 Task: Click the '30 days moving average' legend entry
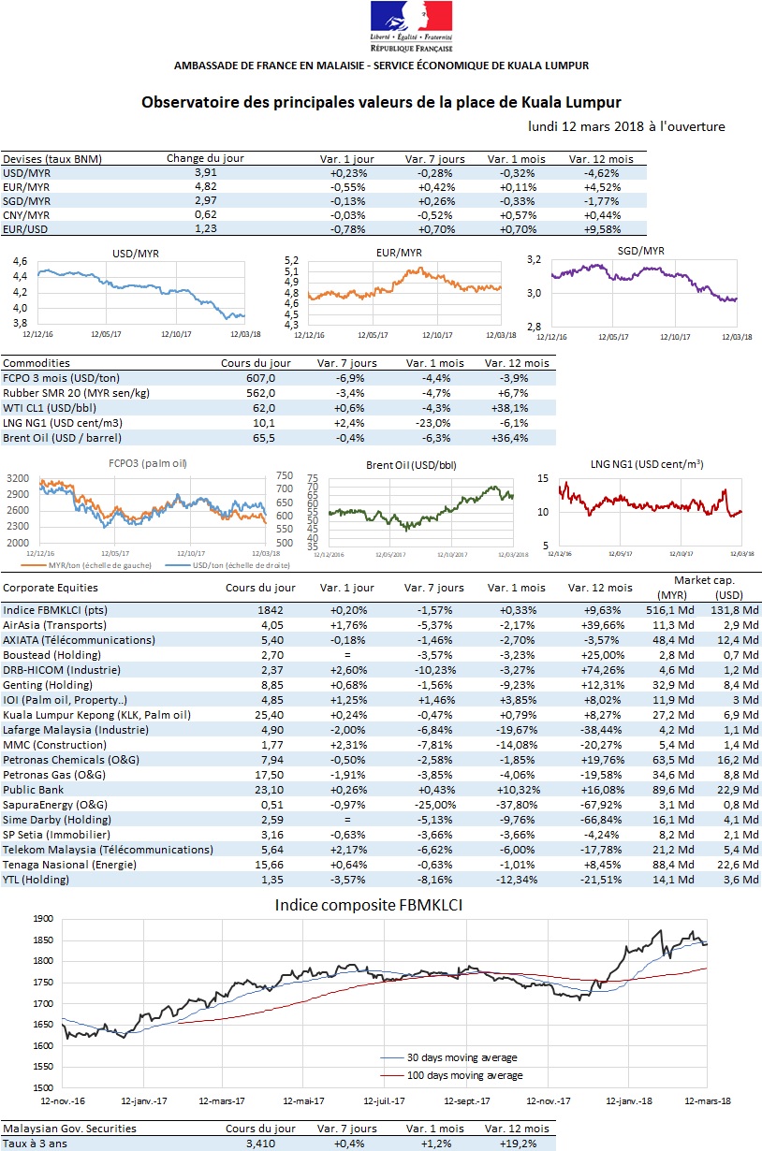tap(449, 1057)
